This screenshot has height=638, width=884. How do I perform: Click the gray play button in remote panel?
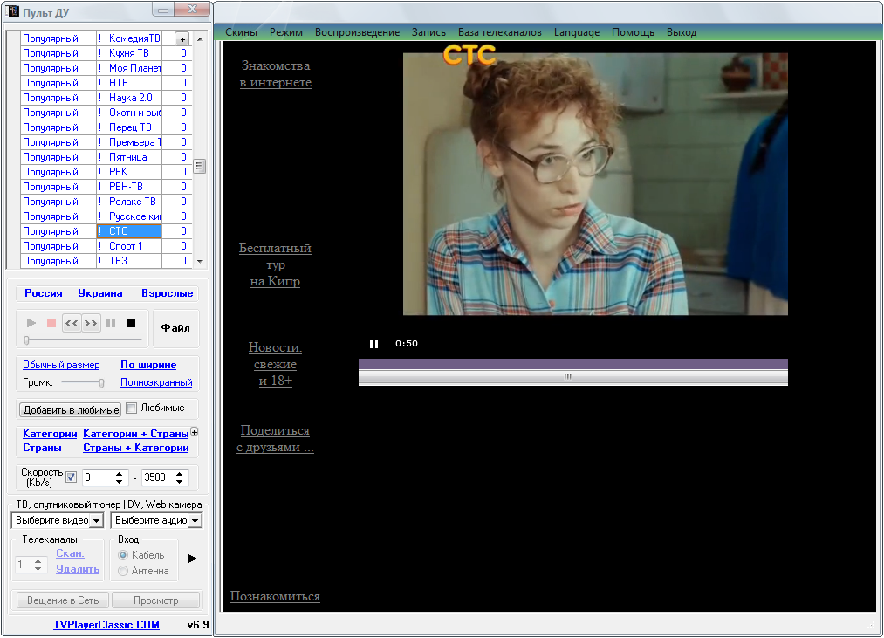[x=31, y=323]
